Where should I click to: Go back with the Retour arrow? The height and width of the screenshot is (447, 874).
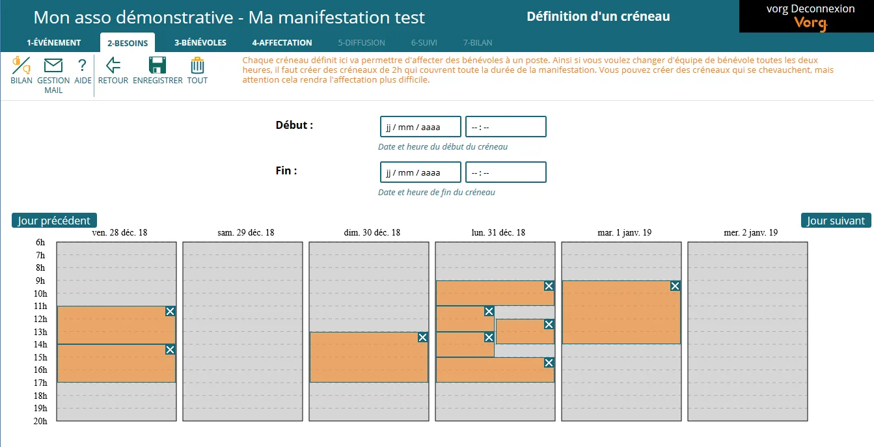tap(113, 66)
